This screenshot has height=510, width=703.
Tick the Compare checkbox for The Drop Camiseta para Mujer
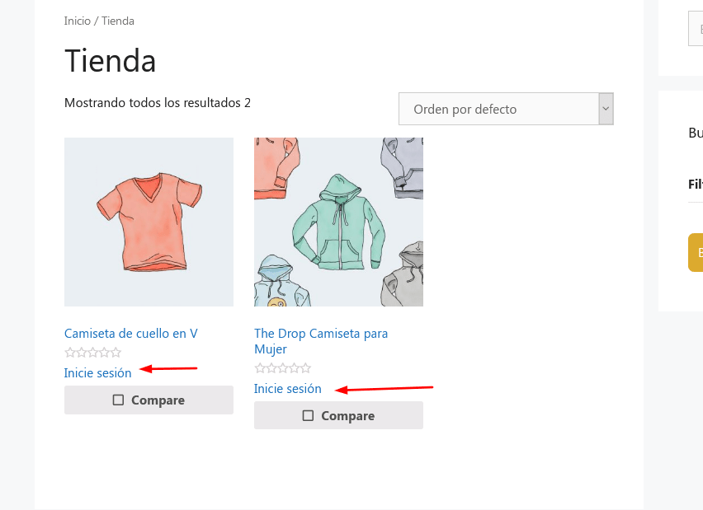click(x=308, y=415)
